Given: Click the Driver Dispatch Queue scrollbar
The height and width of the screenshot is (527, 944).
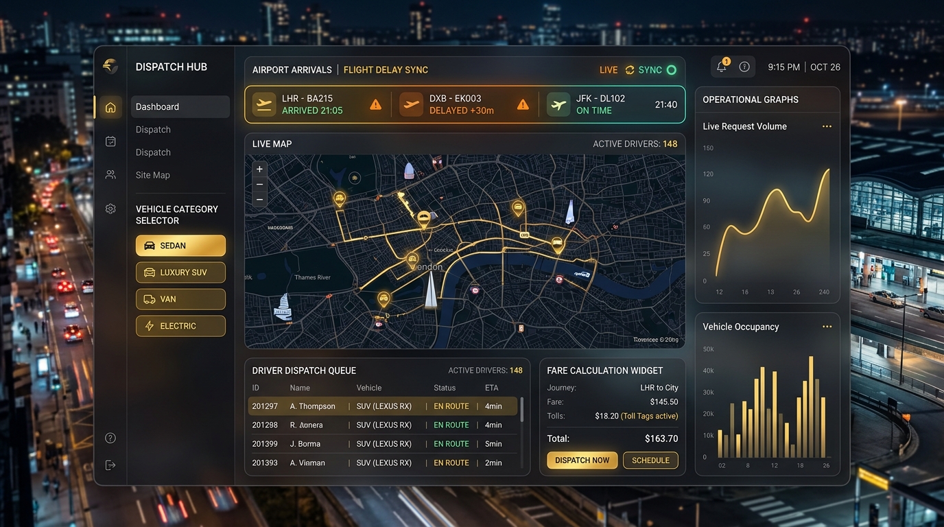Looking at the screenshot, I should [522, 409].
